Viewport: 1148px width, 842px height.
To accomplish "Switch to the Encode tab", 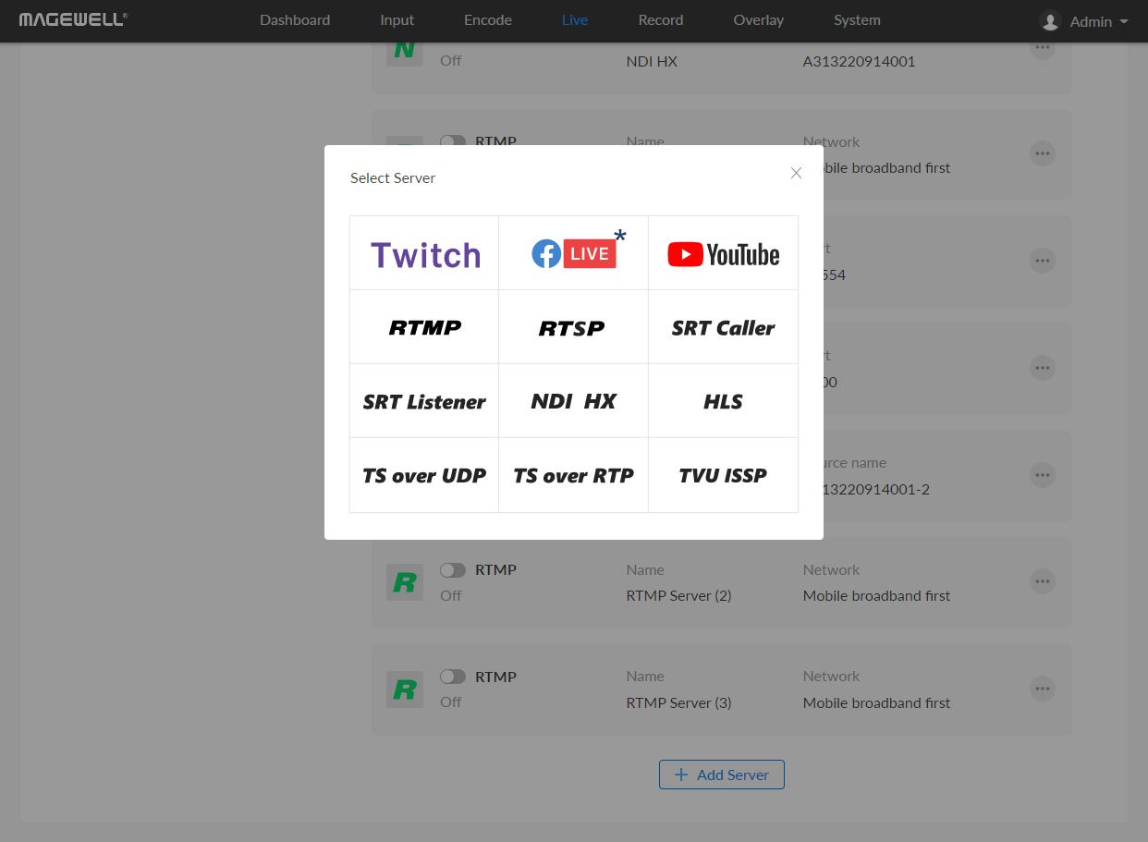I will (x=488, y=20).
